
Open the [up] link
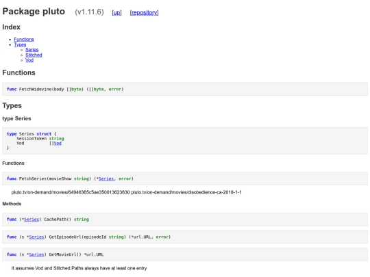pyautogui.click(x=116, y=12)
